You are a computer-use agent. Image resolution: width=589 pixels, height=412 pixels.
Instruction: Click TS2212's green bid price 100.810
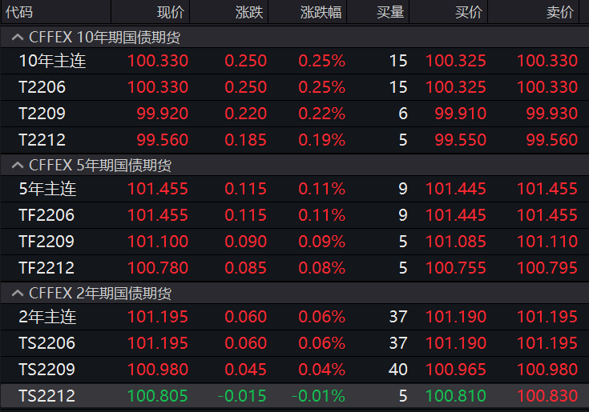coord(455,396)
